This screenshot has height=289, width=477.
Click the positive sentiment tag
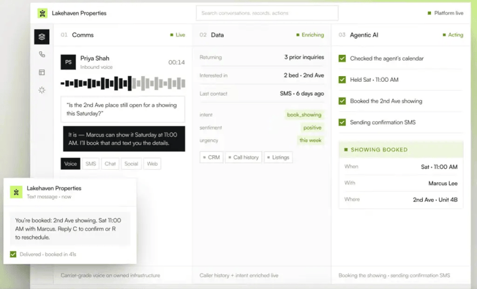click(x=312, y=128)
